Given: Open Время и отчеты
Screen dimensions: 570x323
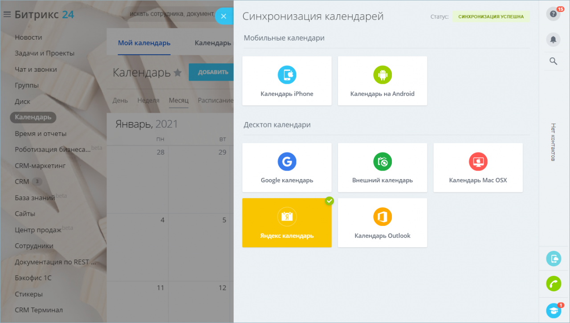Looking at the screenshot, I should [41, 134].
